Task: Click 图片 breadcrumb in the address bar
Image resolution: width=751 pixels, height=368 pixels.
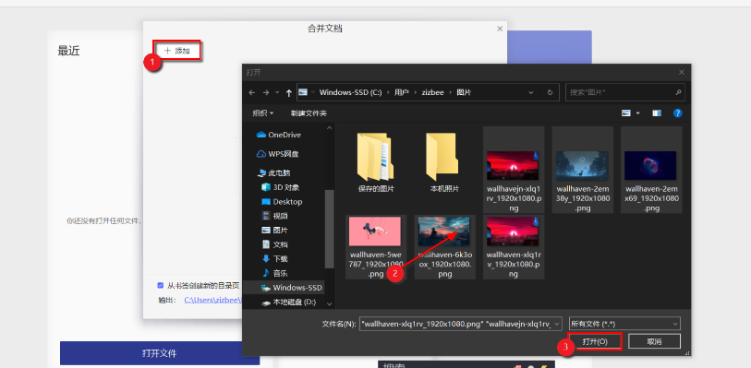Action: coord(464,93)
